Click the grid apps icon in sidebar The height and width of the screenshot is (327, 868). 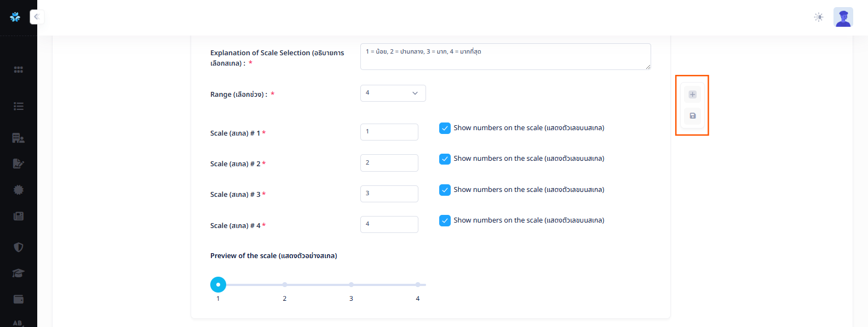click(x=19, y=70)
